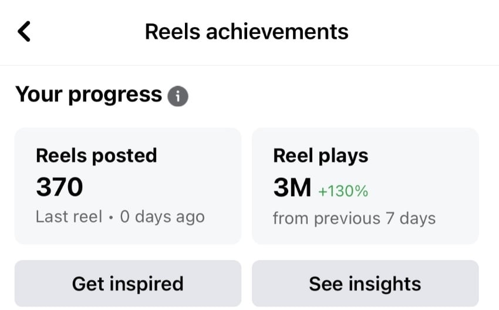
Task: Tap the Reels posted label
Action: click(x=96, y=156)
